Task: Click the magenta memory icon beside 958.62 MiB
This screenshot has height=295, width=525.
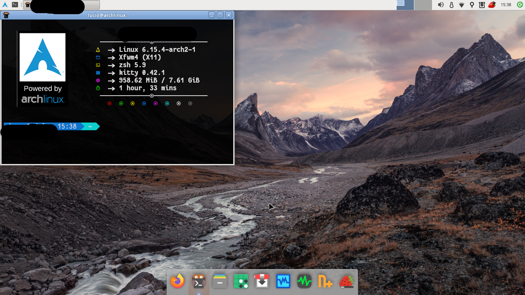Action: coord(98,80)
